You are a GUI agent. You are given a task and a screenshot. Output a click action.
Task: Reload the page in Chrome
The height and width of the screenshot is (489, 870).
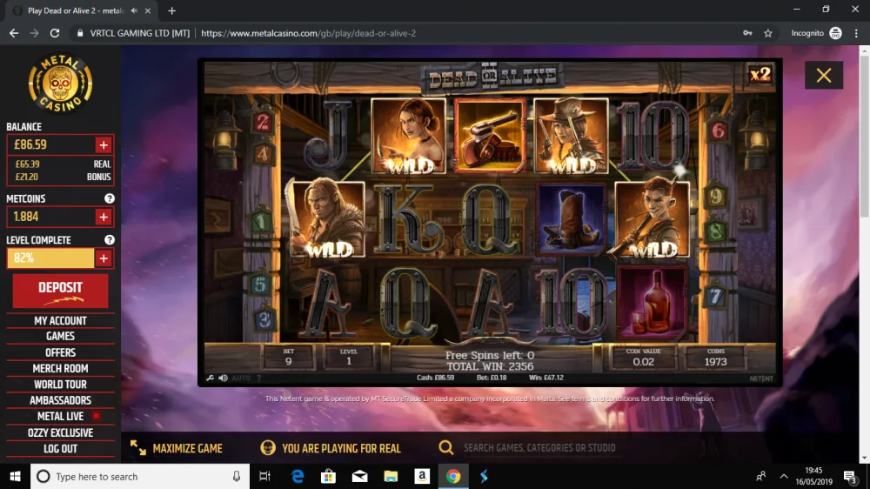point(54,33)
